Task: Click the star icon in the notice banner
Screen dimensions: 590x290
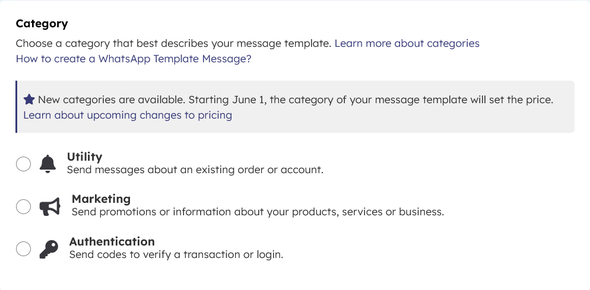Action: coord(29,100)
